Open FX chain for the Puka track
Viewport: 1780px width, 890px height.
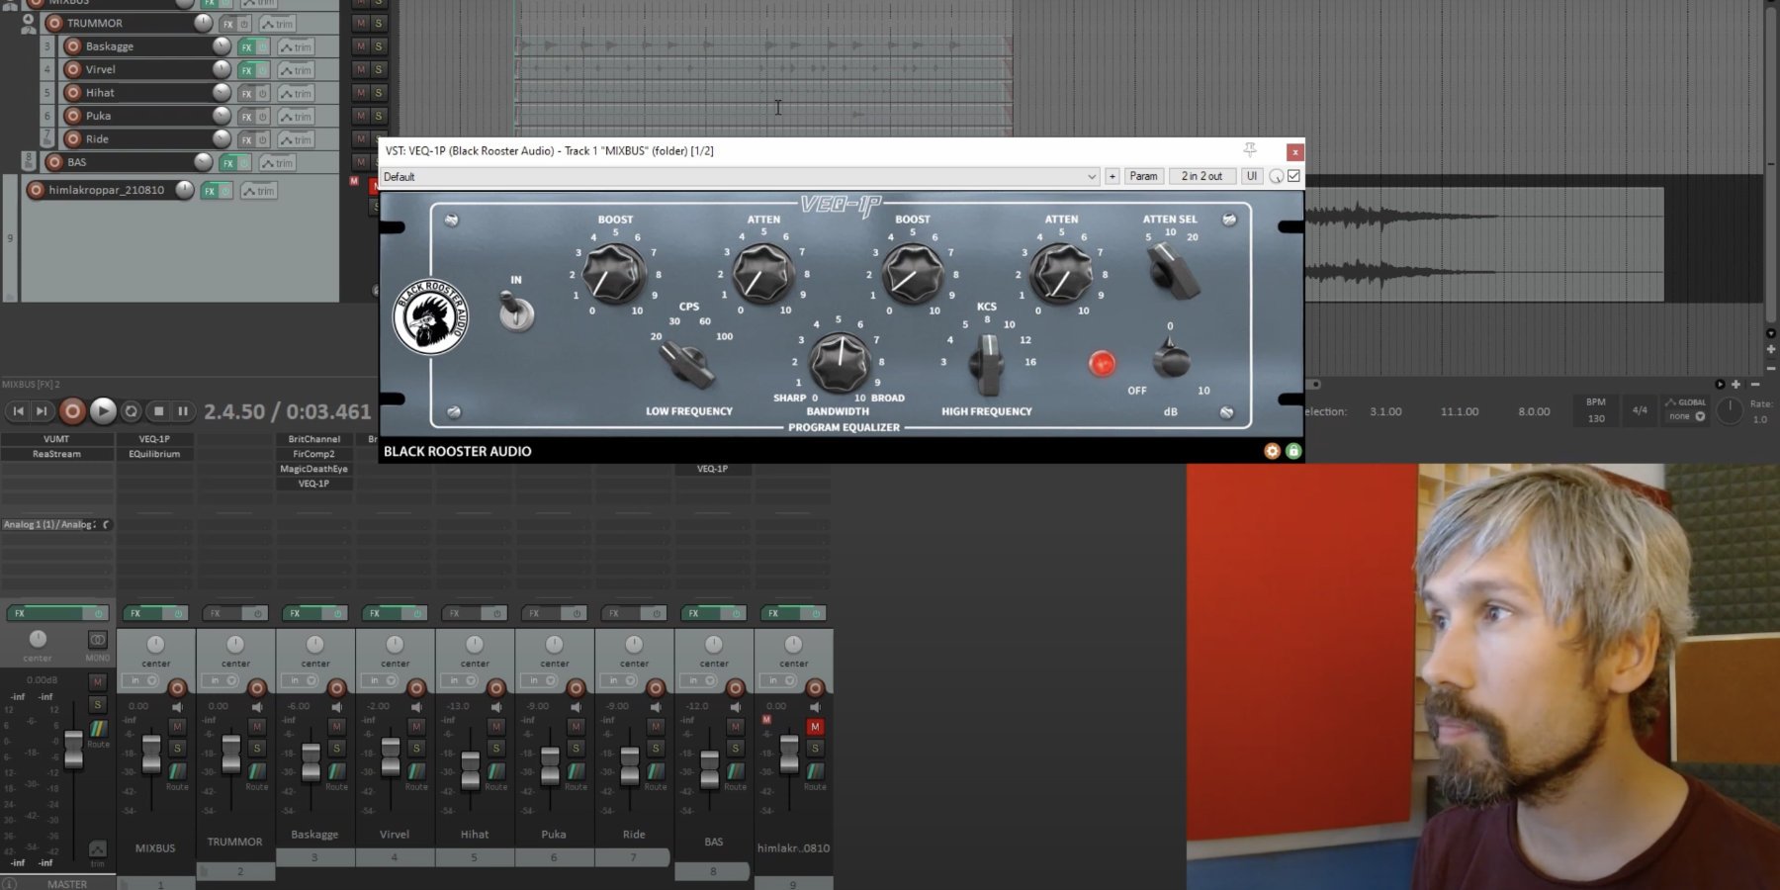[247, 117]
